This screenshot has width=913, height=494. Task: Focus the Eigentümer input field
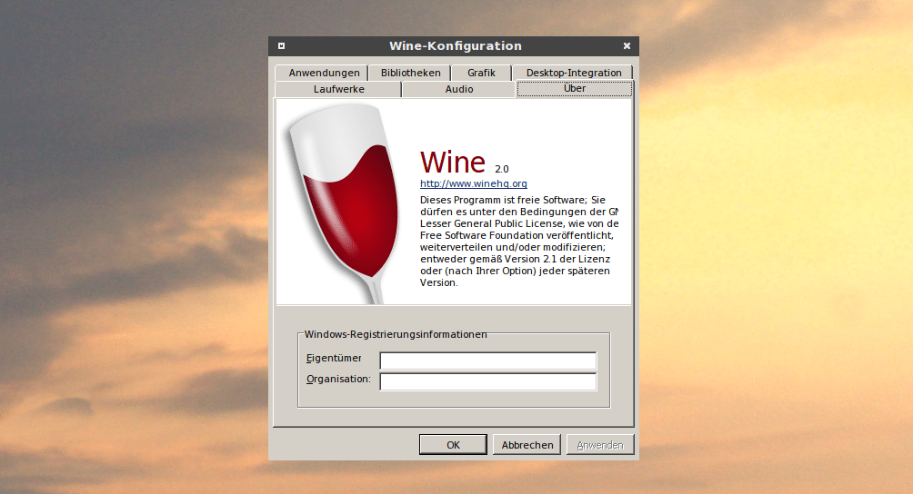click(488, 361)
